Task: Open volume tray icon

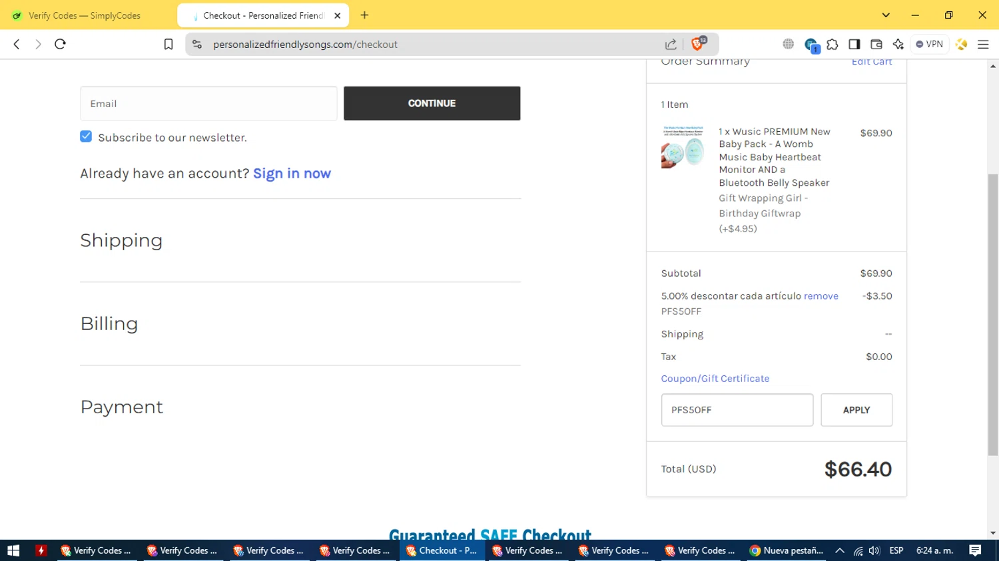Action: [x=874, y=550]
